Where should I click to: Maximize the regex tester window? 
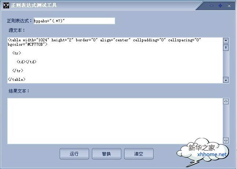click(x=220, y=5)
